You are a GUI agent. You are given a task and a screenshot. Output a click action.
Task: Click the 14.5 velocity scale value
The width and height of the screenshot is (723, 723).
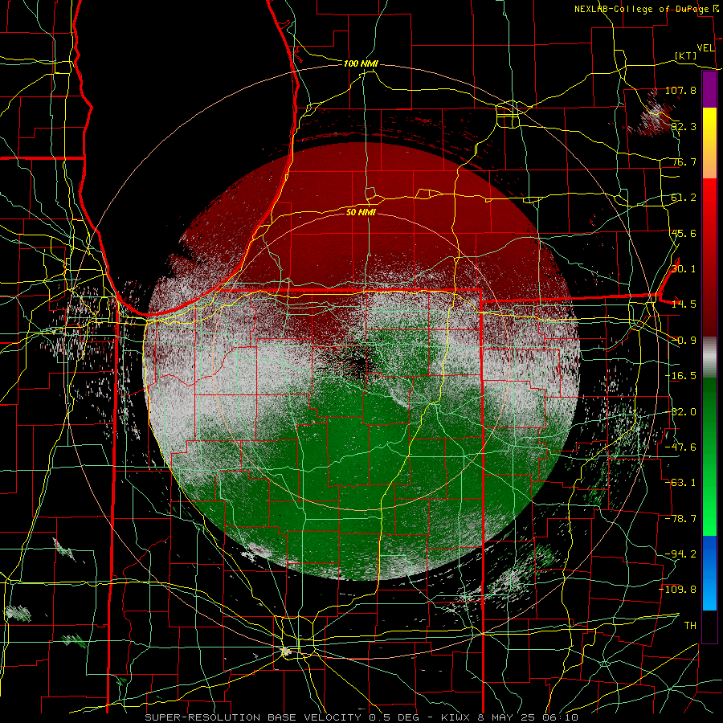point(684,304)
